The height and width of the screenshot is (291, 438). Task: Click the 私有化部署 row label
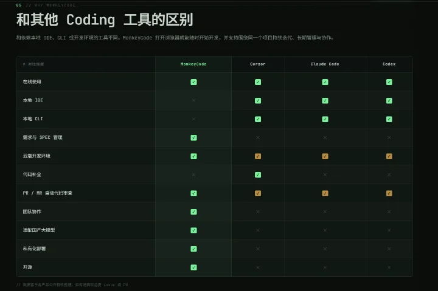tap(34, 248)
